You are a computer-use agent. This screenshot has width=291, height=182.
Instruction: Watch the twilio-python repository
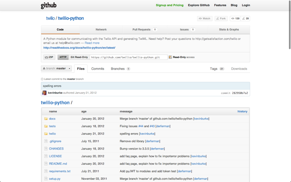click(x=205, y=18)
